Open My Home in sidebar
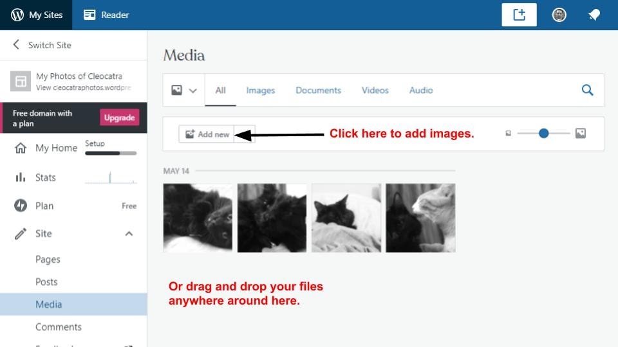Image resolution: width=618 pixels, height=347 pixels. pos(57,148)
